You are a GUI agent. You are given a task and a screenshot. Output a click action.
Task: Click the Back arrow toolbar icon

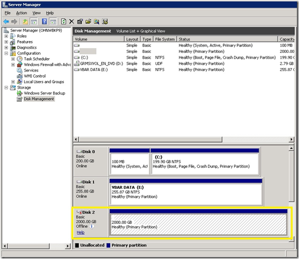6,21
